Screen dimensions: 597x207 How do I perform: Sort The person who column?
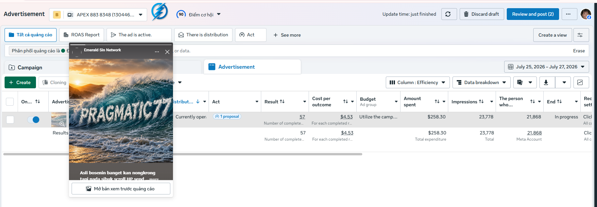[x=532, y=102]
